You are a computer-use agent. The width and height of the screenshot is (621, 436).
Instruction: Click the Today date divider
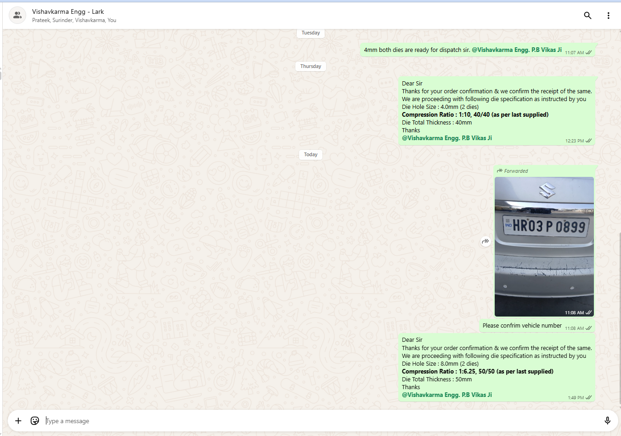click(310, 154)
